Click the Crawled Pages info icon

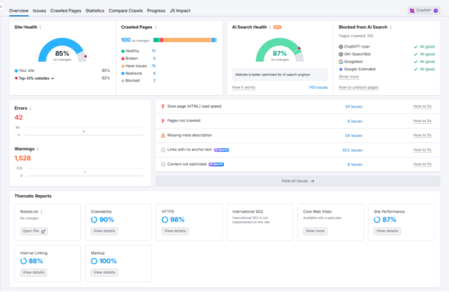pyautogui.click(x=156, y=27)
